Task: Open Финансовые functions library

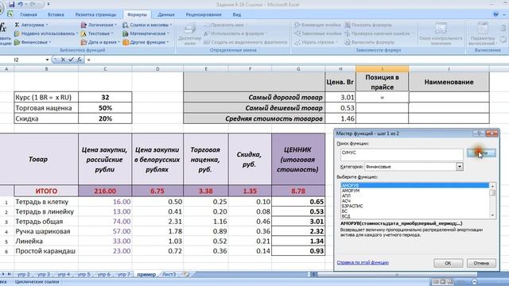Action: (x=33, y=42)
